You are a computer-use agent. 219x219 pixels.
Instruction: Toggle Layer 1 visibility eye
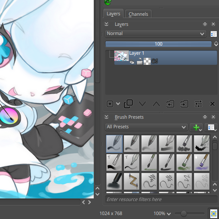click(132, 62)
